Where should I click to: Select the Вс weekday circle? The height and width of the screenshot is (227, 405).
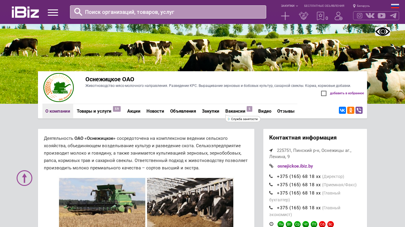331,224
